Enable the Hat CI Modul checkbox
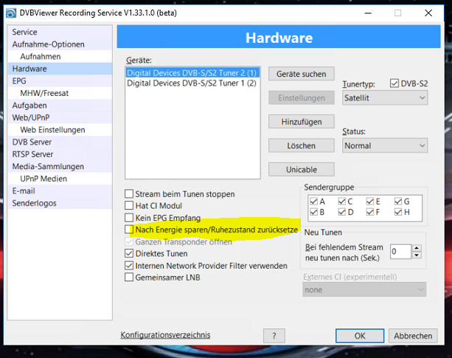452x358 pixels. [x=129, y=206]
